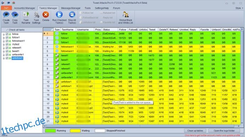Click Stop All Task(s) icon
The width and height of the screenshot is (245, 137).
pyautogui.click(x=72, y=15)
